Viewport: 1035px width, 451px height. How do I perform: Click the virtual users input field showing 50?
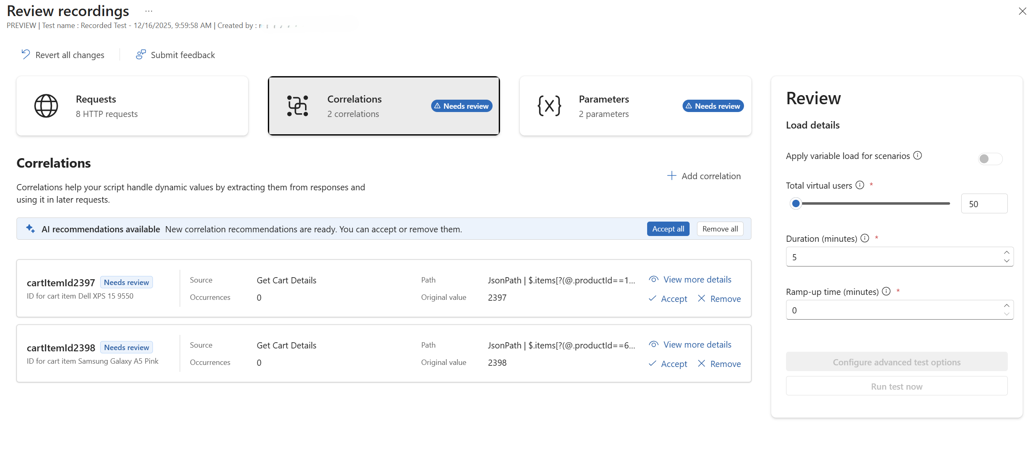click(984, 204)
